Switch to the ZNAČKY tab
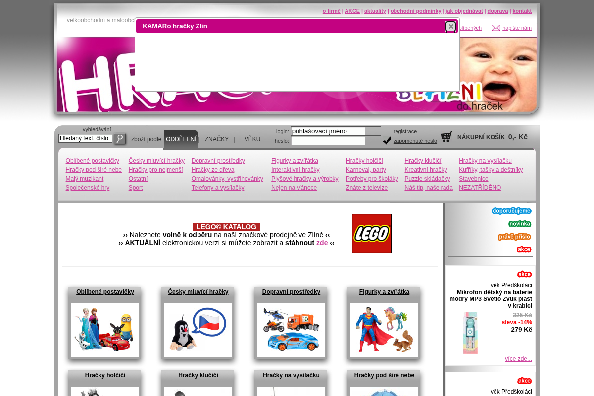Viewport: 594px width, 396px height. (x=217, y=139)
